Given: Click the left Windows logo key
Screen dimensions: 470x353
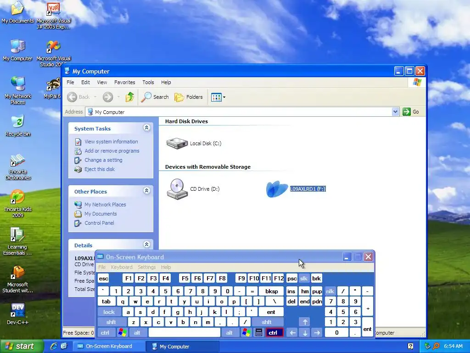Looking at the screenshot, I should click(122, 333).
